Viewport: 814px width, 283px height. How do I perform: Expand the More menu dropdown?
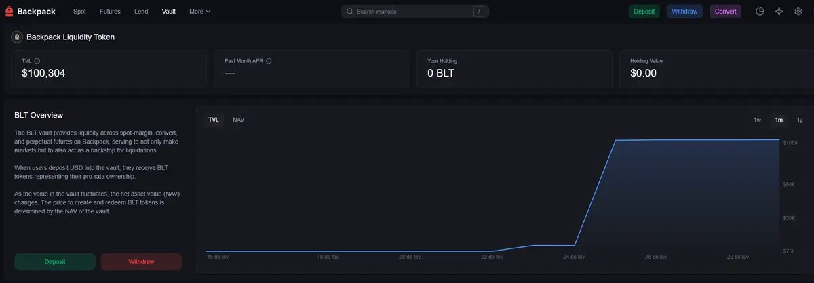click(x=199, y=12)
